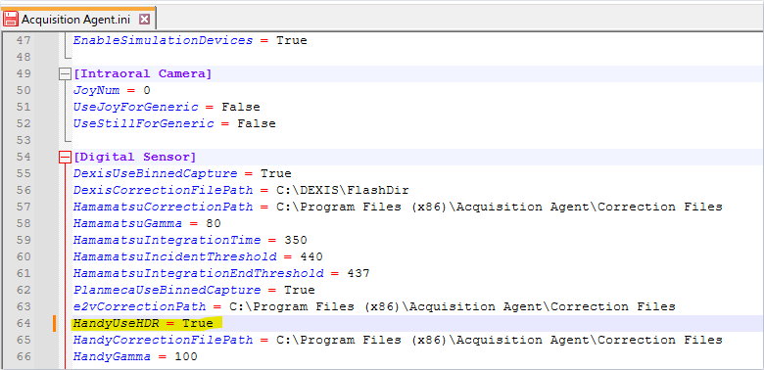Close the Acquisition Agent.ini tab
This screenshot has height=370, width=764.
point(144,19)
